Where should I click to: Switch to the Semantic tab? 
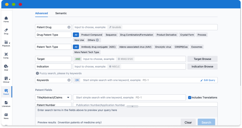(x=61, y=13)
